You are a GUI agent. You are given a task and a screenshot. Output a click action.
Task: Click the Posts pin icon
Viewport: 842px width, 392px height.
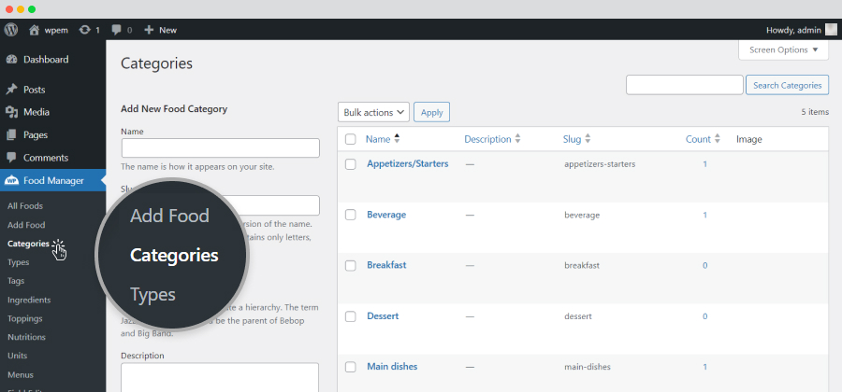(x=12, y=90)
